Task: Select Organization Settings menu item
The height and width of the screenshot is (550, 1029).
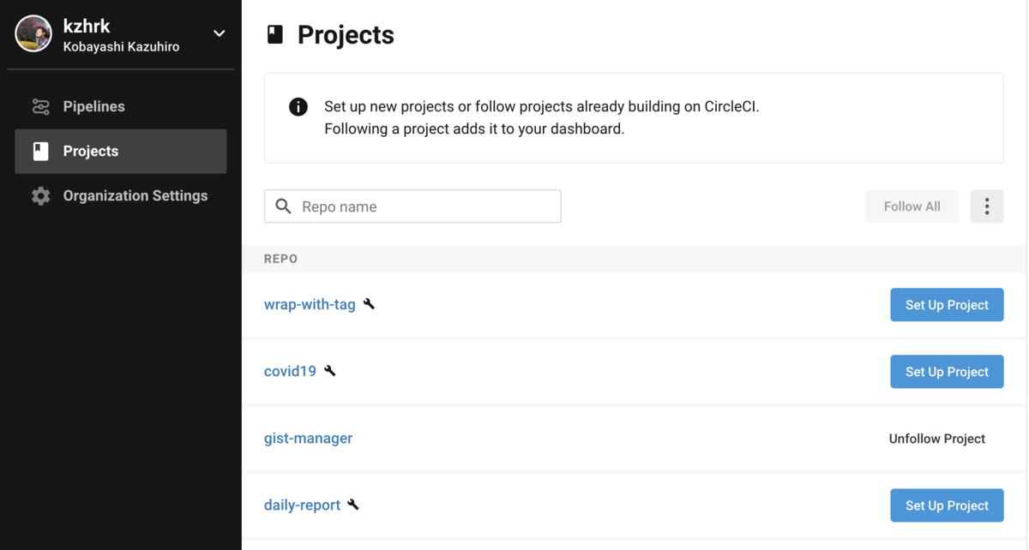Action: [121, 195]
